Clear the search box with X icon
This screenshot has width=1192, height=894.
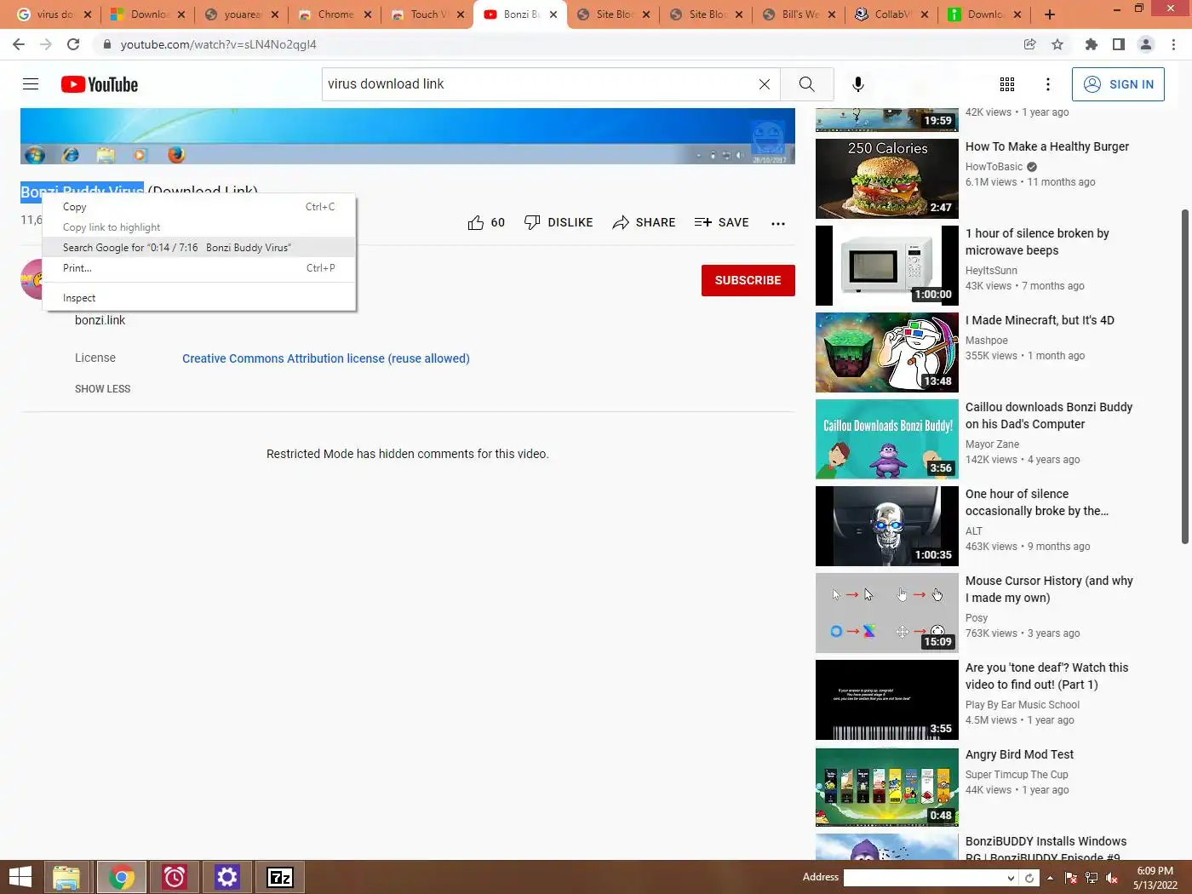coord(764,83)
